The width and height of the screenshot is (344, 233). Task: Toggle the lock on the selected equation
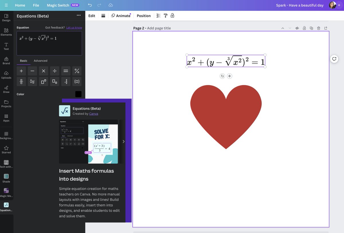coord(172,15)
